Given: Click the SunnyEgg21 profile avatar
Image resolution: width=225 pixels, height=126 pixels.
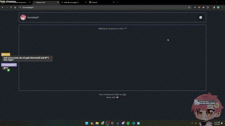Looking at the screenshot, I should (23, 17).
